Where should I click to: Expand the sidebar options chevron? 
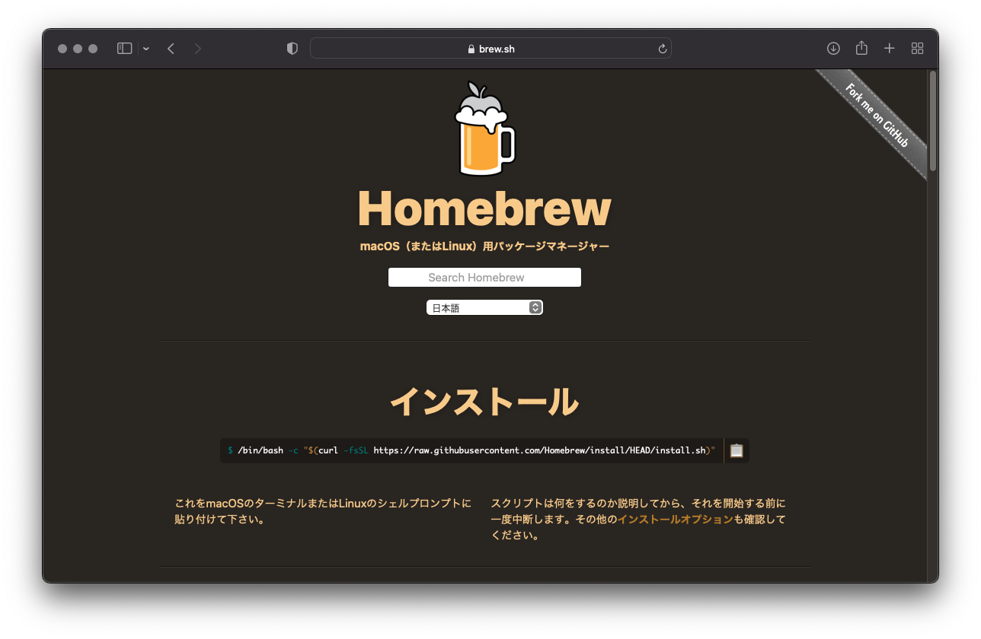click(145, 48)
